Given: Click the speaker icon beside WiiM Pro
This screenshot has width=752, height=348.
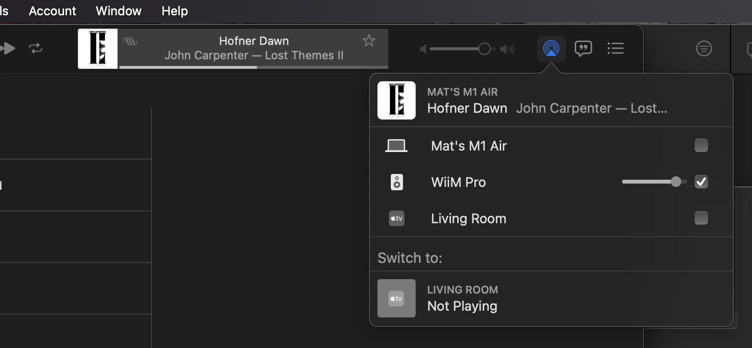Looking at the screenshot, I should pyautogui.click(x=397, y=182).
